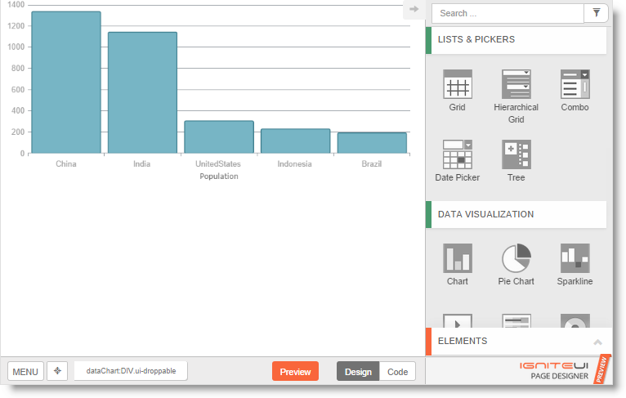Click the China bar in chart
The height and width of the screenshot is (398, 626).
tap(66, 82)
